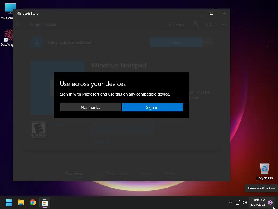Open user account icon in Store
The image size is (278, 209).
coord(195,24)
